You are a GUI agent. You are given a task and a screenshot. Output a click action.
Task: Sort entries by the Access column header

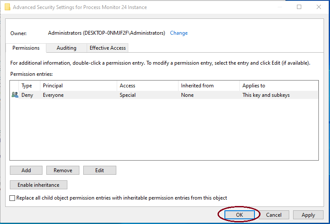click(127, 86)
